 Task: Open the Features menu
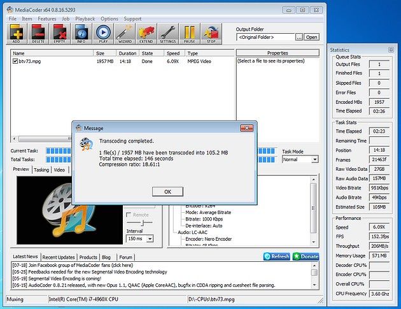point(47,18)
